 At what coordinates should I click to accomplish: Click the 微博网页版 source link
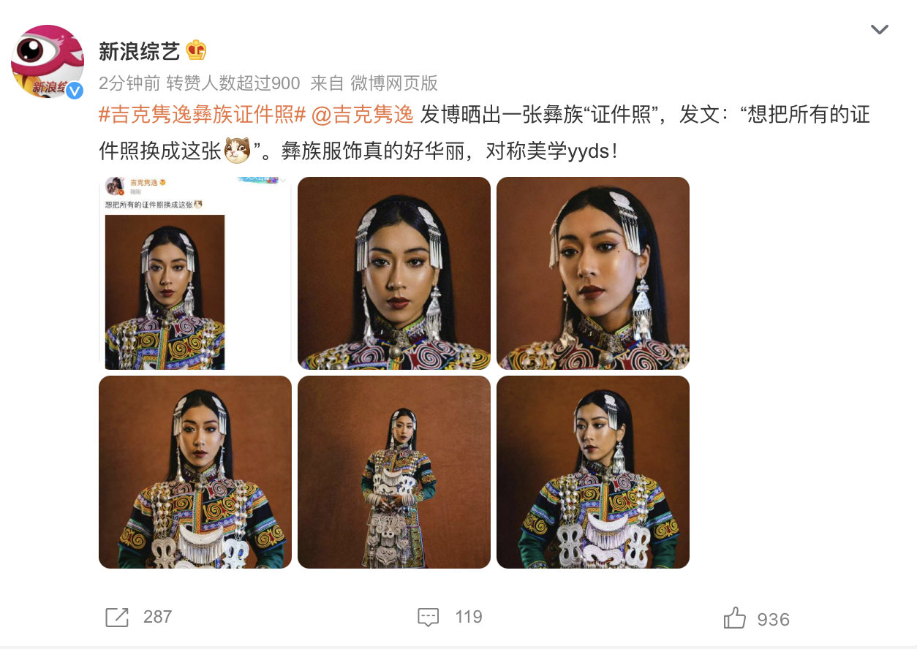[x=394, y=83]
